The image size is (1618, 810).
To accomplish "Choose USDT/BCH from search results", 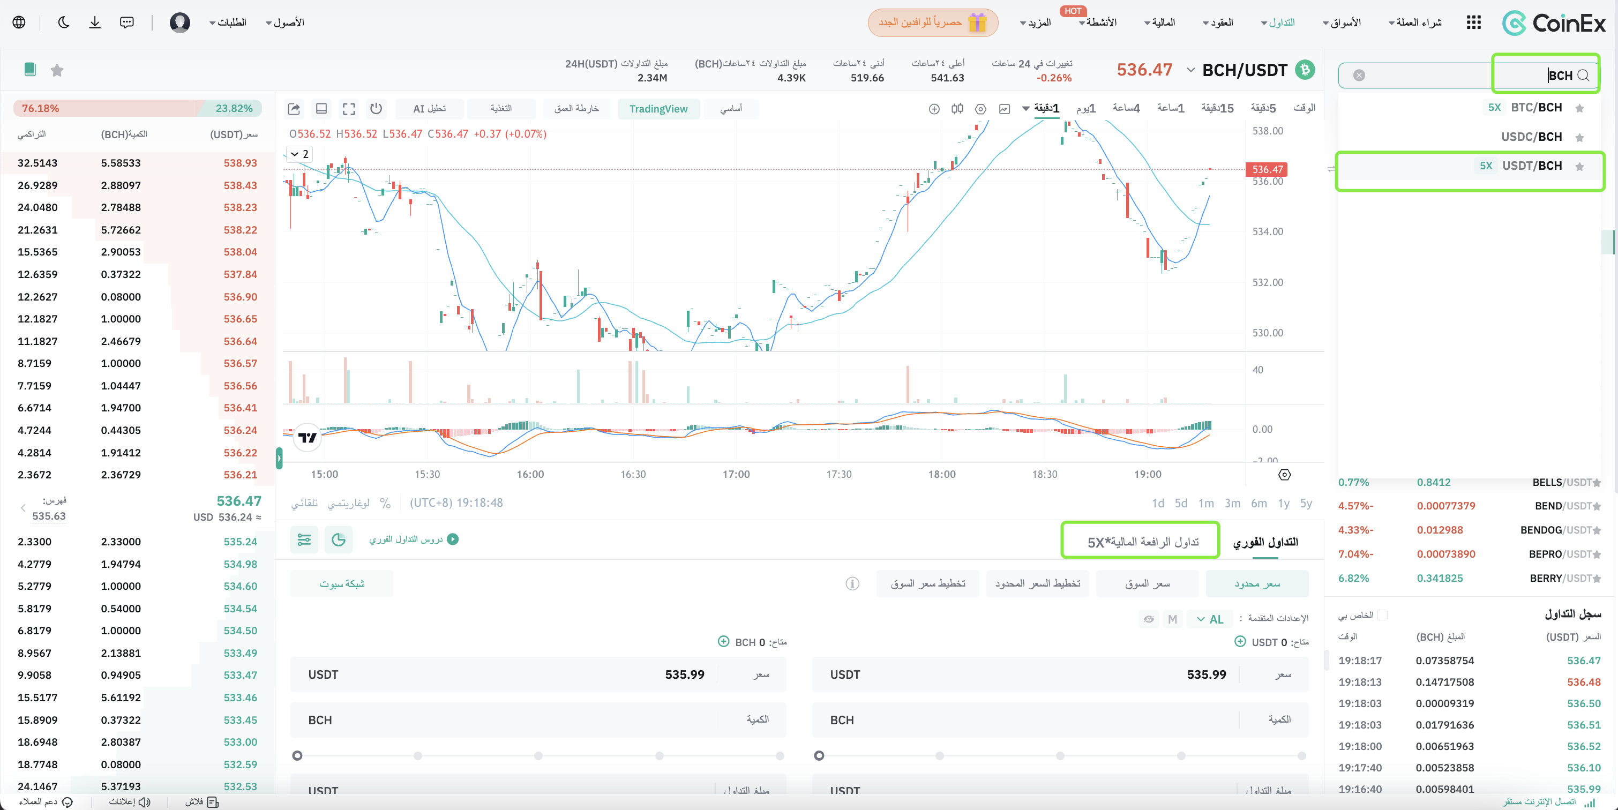I will pyautogui.click(x=1470, y=167).
